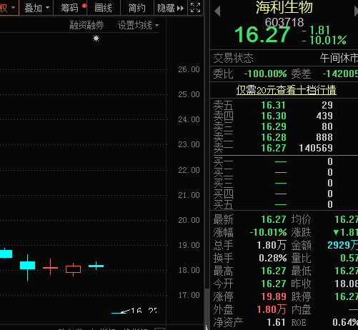Open the 设置均线 dropdown

pos(138,25)
